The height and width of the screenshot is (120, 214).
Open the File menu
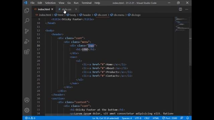point(32,3)
